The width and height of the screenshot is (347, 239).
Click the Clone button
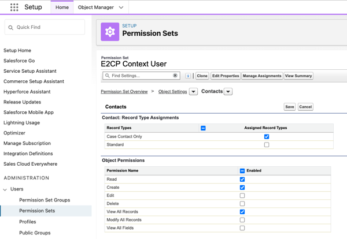(202, 76)
